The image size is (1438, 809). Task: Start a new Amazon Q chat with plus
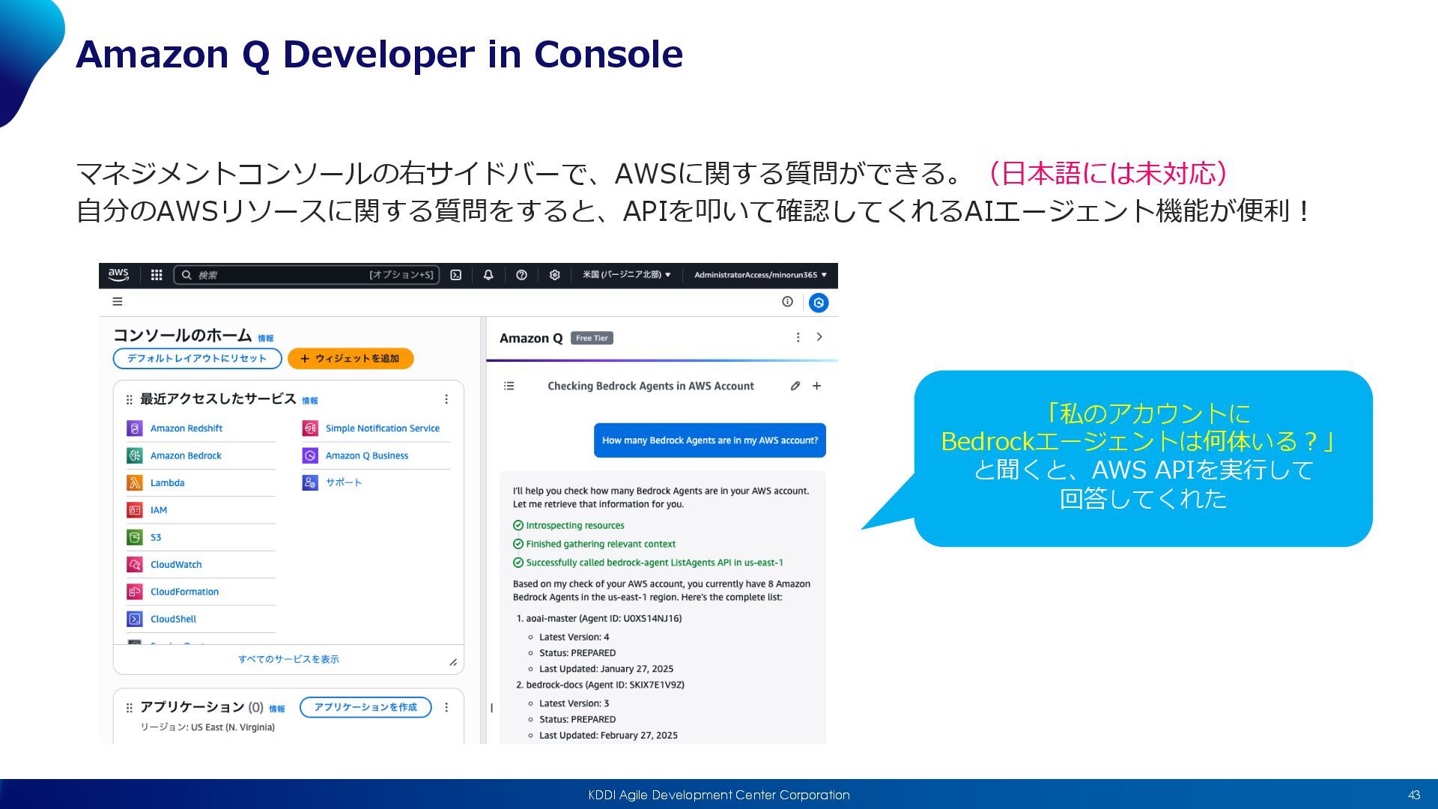pyautogui.click(x=817, y=386)
